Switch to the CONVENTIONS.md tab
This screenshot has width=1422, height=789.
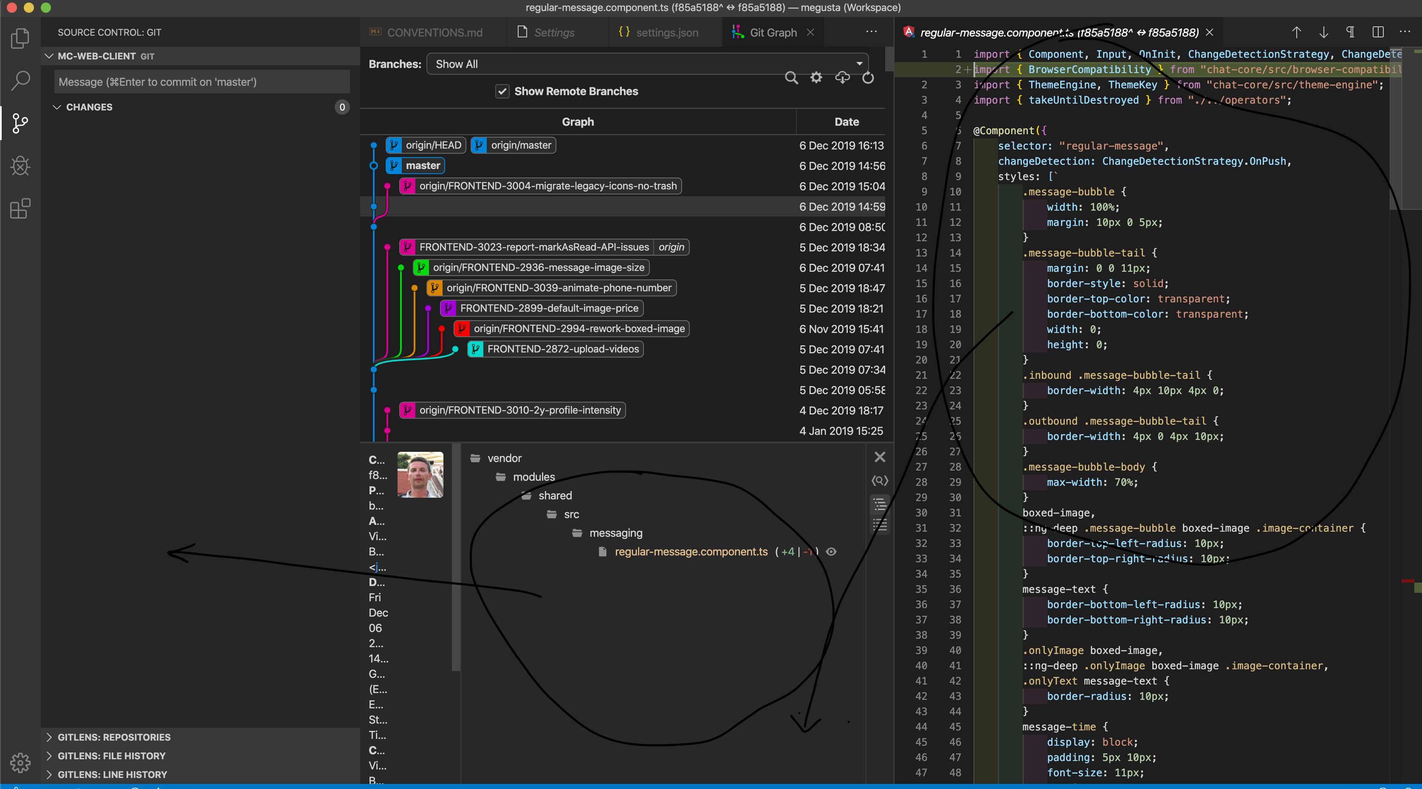tap(434, 33)
